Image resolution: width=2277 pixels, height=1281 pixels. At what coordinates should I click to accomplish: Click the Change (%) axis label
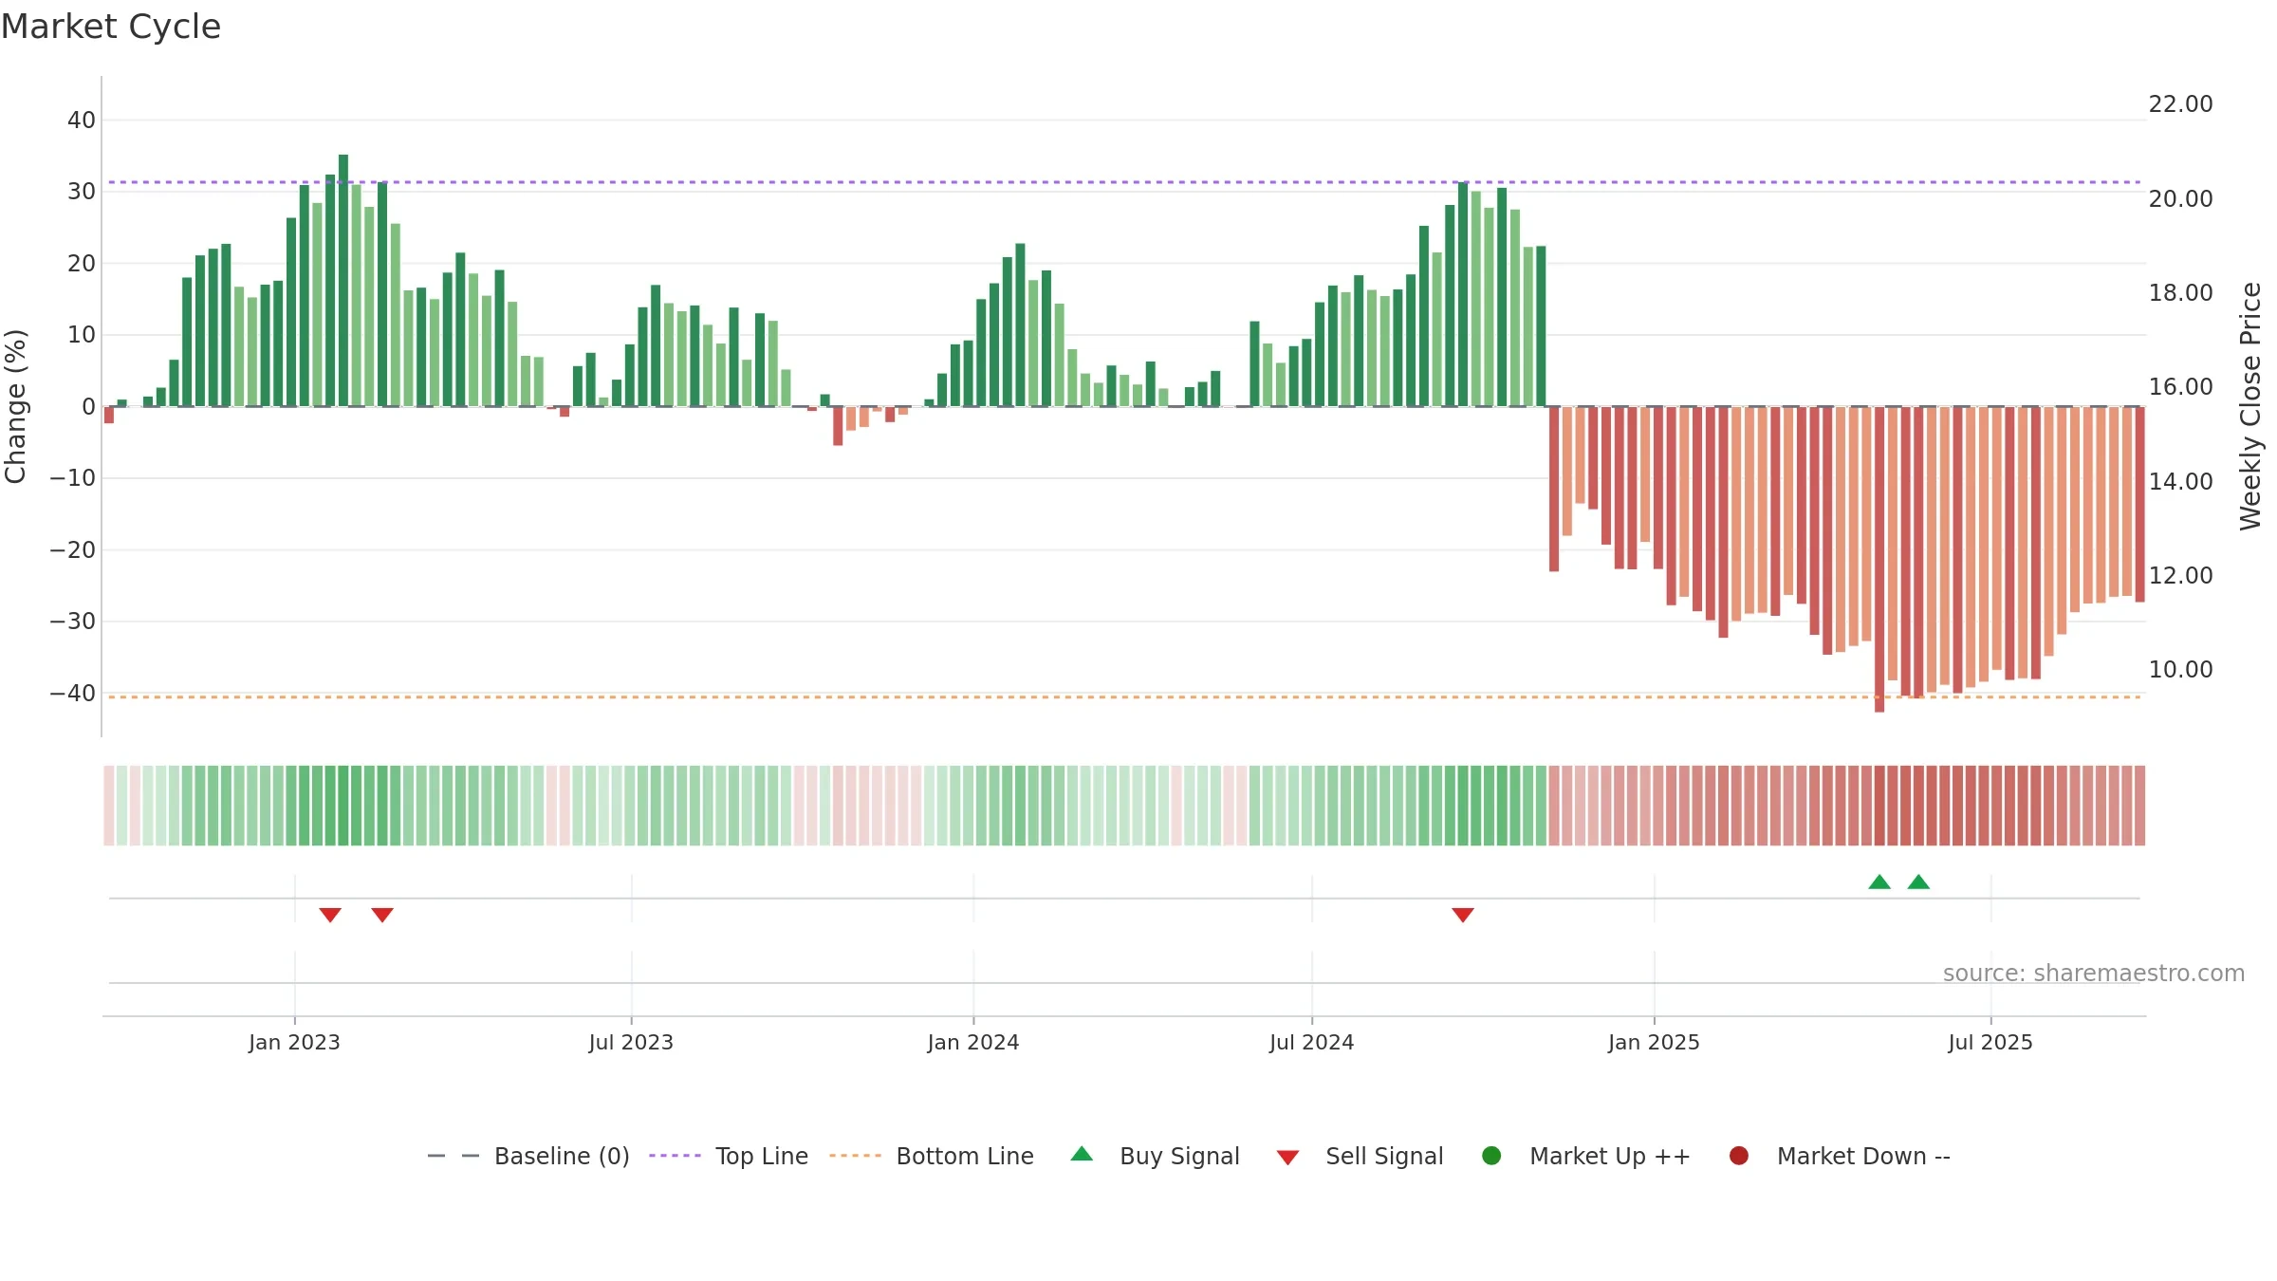pos(15,406)
